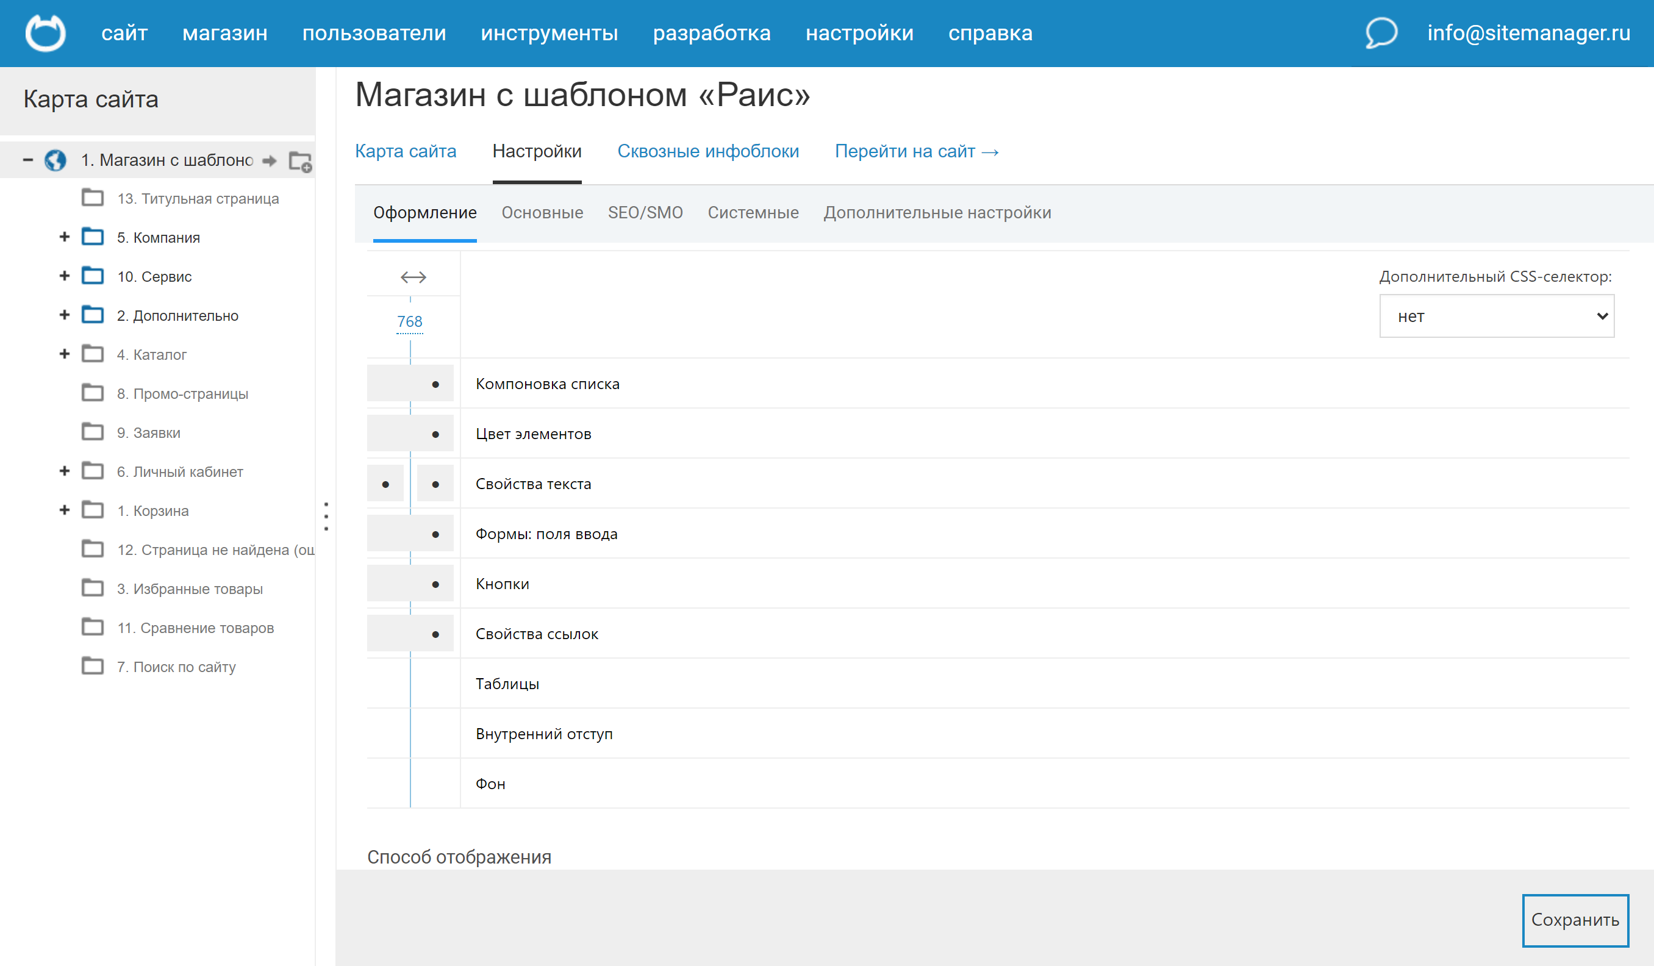Collapse the root site tree node
This screenshot has height=966, width=1654.
pos(27,159)
